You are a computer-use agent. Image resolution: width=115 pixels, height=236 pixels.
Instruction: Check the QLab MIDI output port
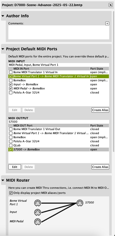(11, 145)
